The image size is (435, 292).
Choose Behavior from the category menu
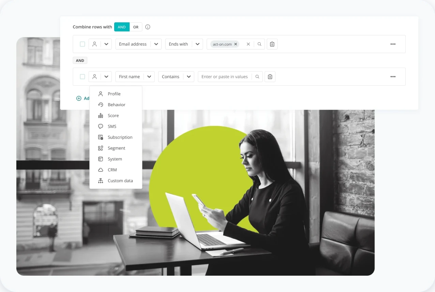[116, 105]
